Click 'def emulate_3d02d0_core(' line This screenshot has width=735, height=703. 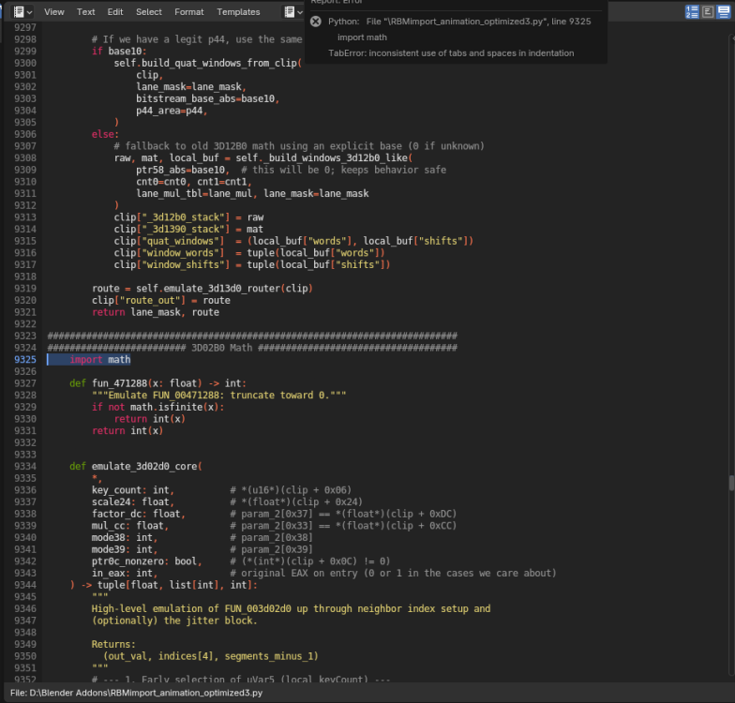(x=135, y=467)
